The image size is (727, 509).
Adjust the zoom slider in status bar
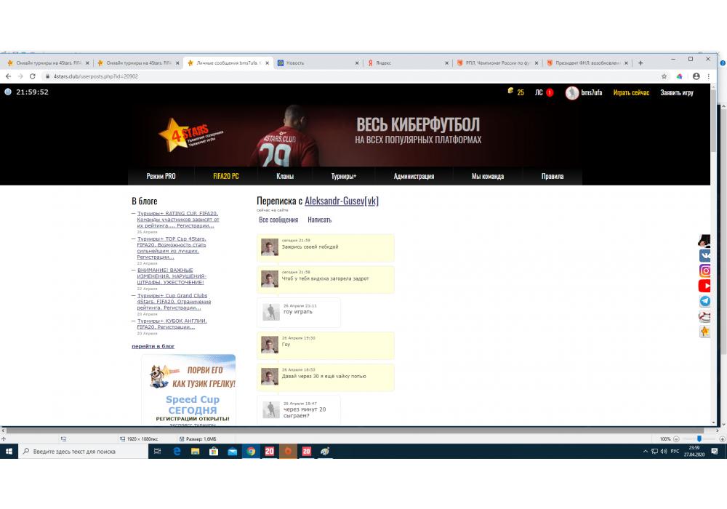(699, 439)
